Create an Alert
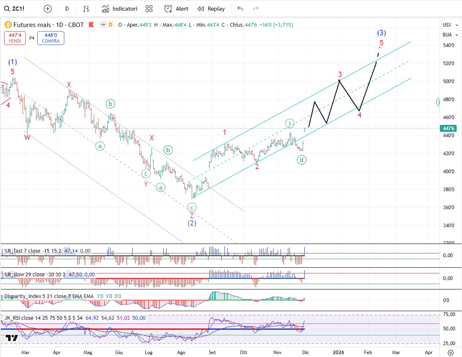The image size is (462, 357). click(176, 9)
